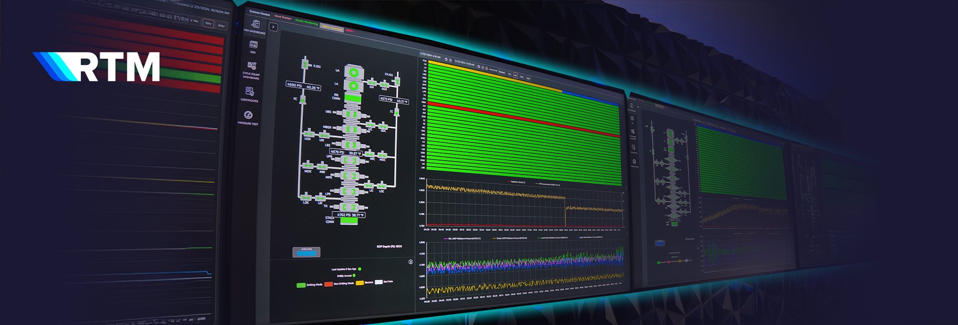This screenshot has height=325, width=958.
Task: Click the start date field 5/23/2024 4:19 AM
Action: [431, 55]
